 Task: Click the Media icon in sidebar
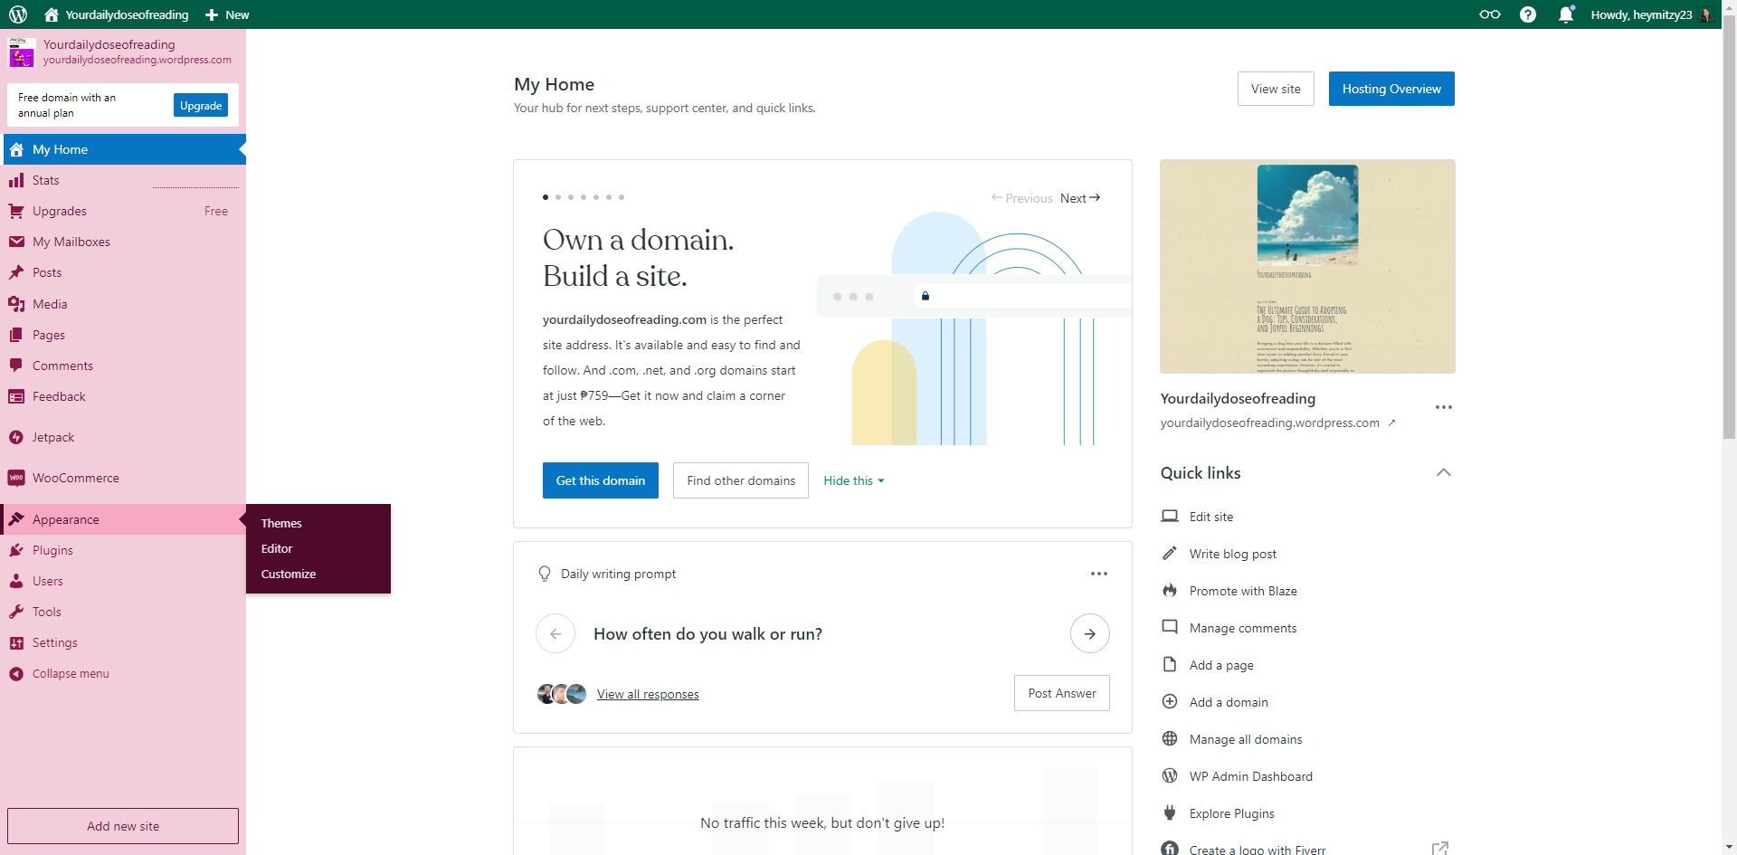[x=16, y=304]
